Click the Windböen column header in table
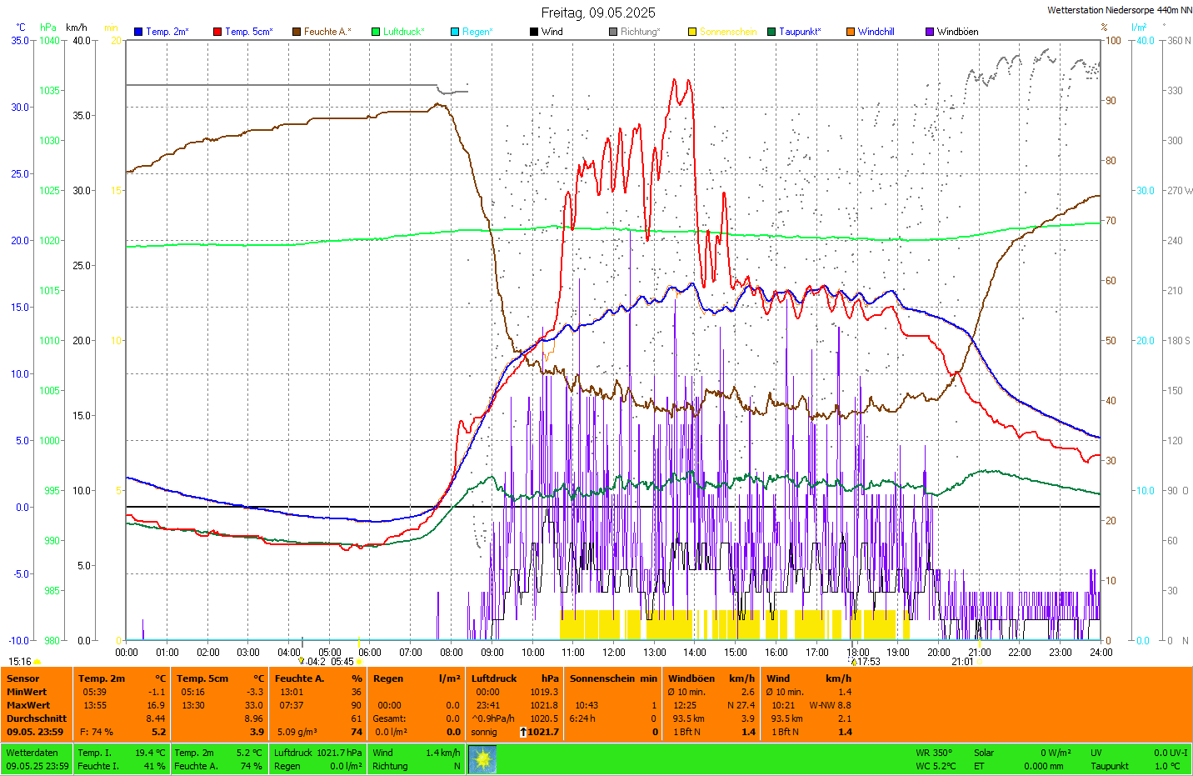The height and width of the screenshot is (776, 1193). pyautogui.click(x=691, y=678)
